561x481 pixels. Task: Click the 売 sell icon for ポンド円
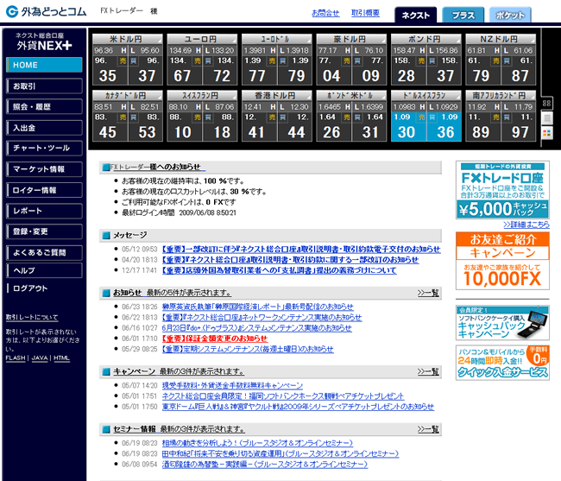(x=421, y=61)
